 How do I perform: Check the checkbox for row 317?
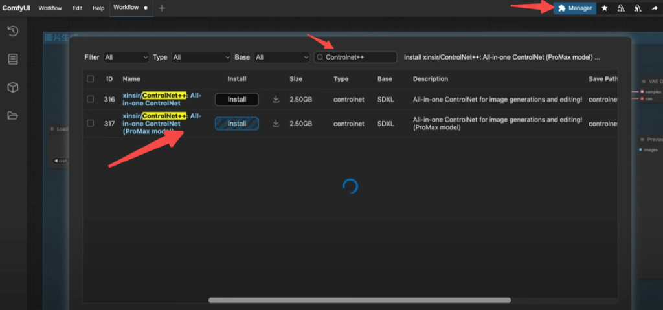click(x=90, y=124)
